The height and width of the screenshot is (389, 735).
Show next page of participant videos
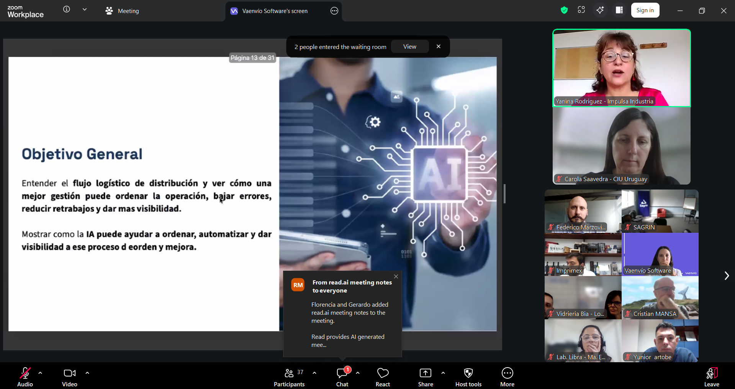pos(726,276)
